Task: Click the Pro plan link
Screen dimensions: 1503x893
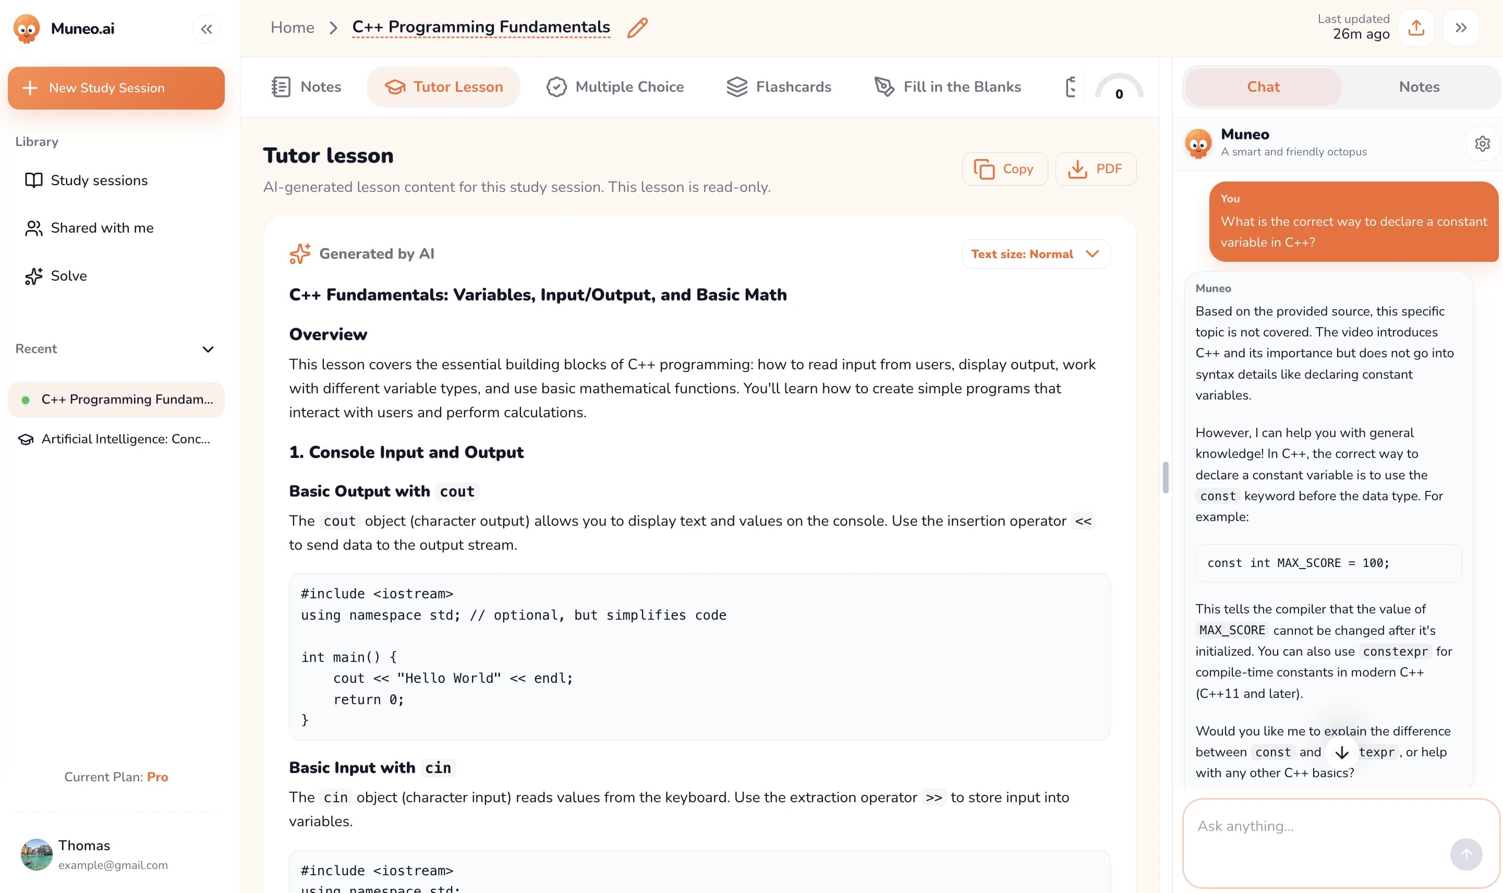Action: (157, 777)
